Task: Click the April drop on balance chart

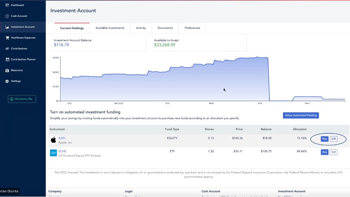Action: [x=269, y=79]
